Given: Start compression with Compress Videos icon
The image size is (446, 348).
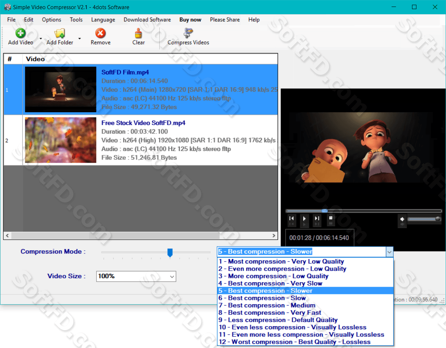Looking at the screenshot, I should coord(188,33).
